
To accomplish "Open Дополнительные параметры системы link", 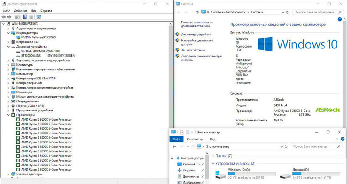I will click(201, 58).
